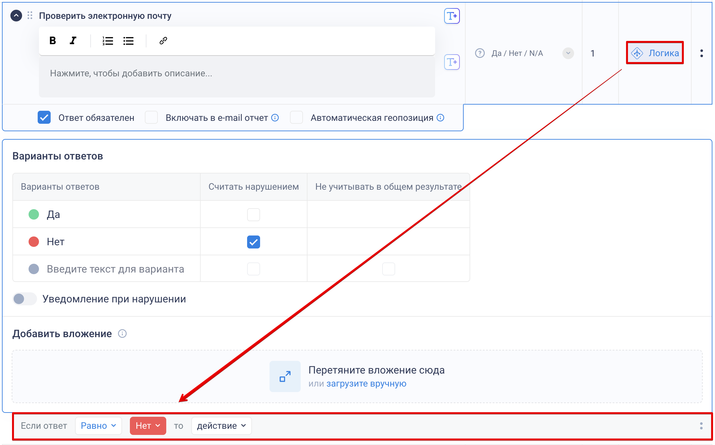Click the Логика button
This screenshot has width=715, height=445.
coord(655,53)
